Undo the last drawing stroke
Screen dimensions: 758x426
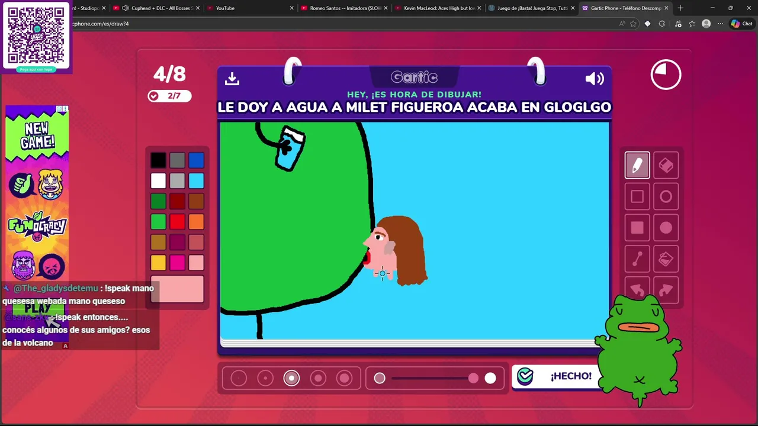coord(637,290)
